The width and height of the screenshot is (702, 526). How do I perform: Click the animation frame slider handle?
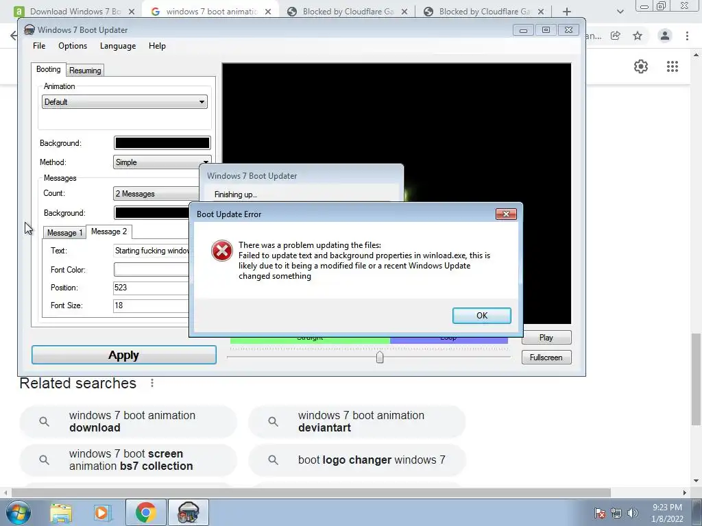click(x=380, y=357)
